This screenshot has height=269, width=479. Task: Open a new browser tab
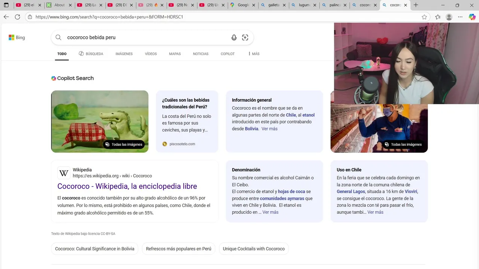(x=416, y=5)
